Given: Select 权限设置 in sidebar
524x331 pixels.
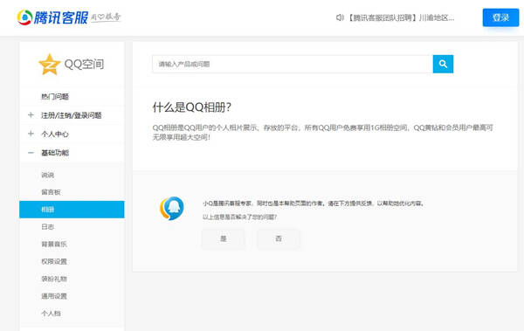Looking at the screenshot, I should click(54, 261).
